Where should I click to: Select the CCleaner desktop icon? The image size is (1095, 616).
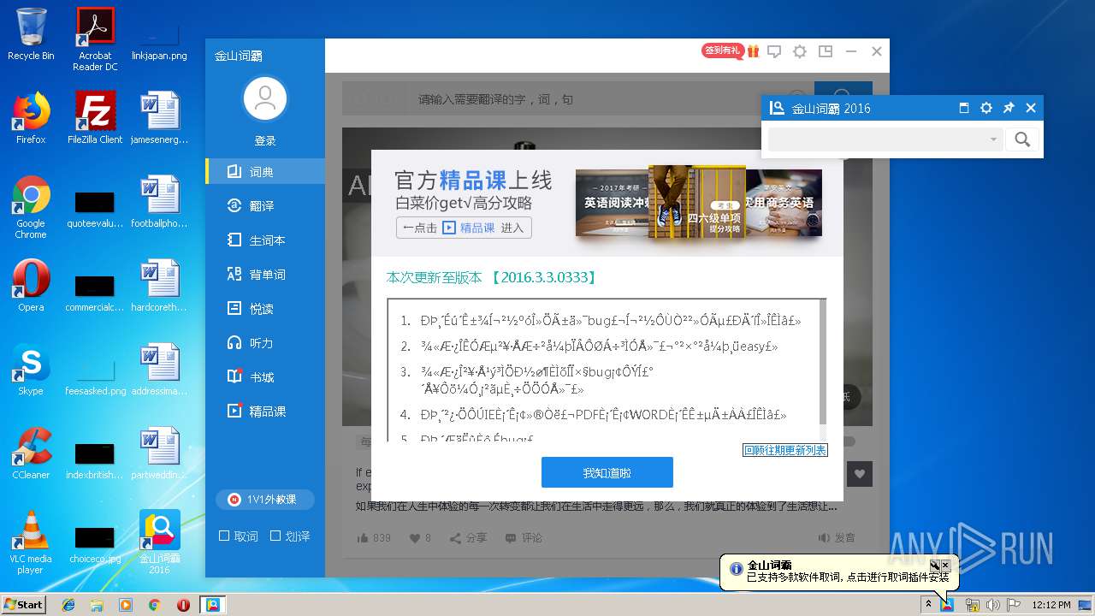tap(31, 453)
